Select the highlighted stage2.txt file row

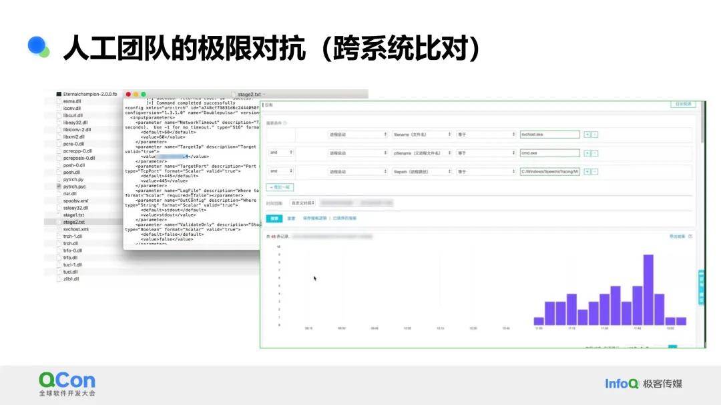83,222
